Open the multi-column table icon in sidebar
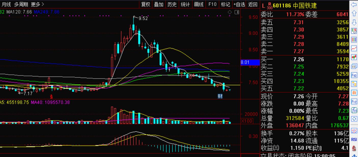The height and width of the screenshot is (157, 358). [354, 40]
